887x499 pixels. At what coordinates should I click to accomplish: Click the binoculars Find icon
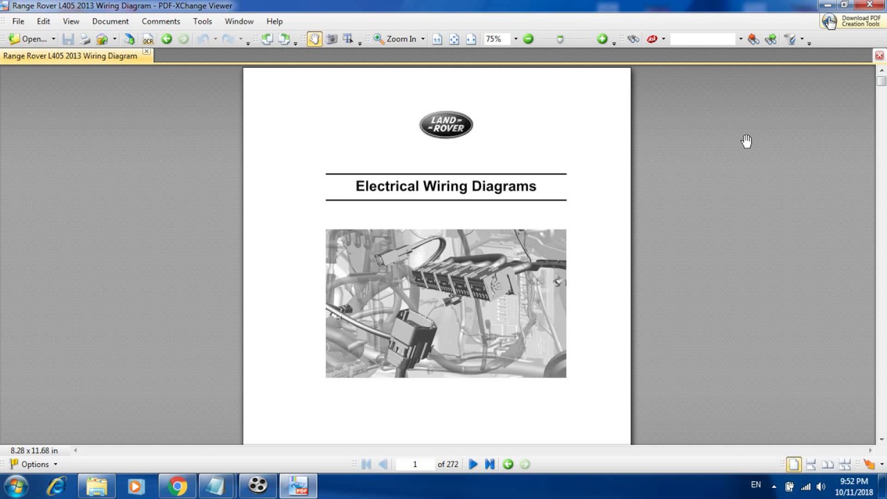point(633,39)
